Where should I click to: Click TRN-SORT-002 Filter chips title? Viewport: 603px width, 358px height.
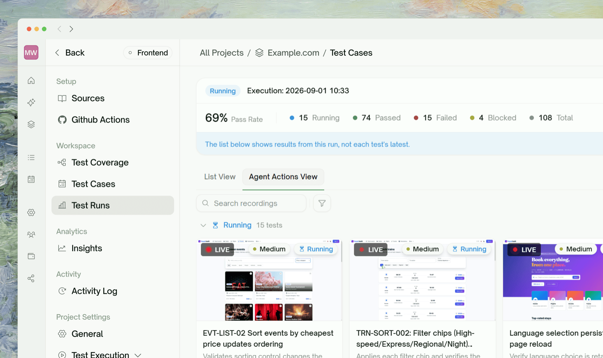click(x=415, y=338)
